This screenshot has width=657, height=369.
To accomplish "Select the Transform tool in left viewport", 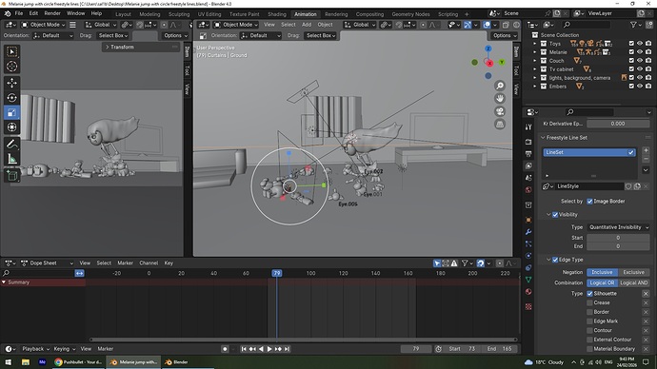I will (x=11, y=126).
